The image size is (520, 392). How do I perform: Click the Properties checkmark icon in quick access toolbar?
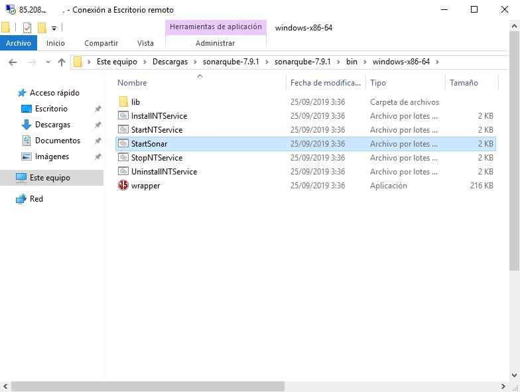27,28
